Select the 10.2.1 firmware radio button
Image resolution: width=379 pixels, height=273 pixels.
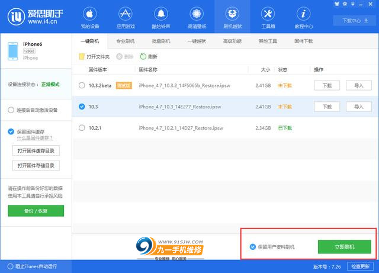(82, 128)
